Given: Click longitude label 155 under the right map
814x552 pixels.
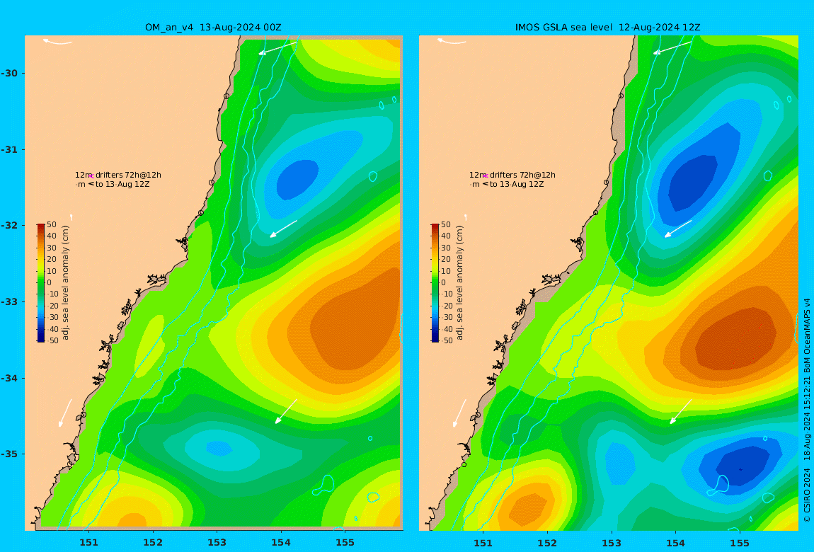Looking at the screenshot, I should pyautogui.click(x=740, y=543).
